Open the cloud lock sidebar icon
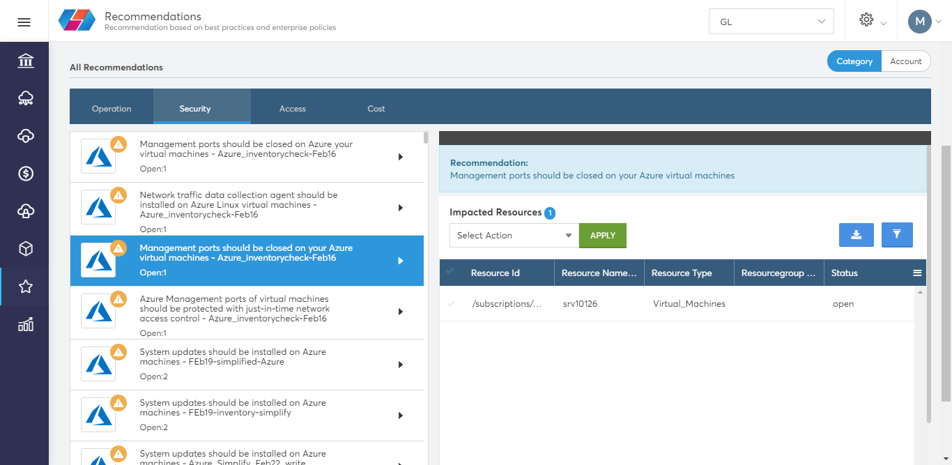This screenshot has width=952, height=465. [26, 211]
